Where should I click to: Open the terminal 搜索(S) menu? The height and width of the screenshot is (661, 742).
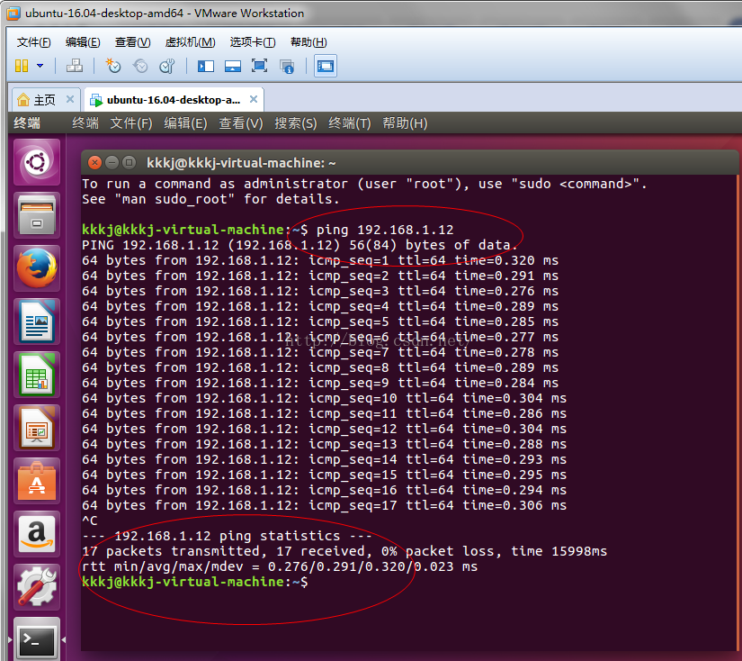click(x=295, y=123)
